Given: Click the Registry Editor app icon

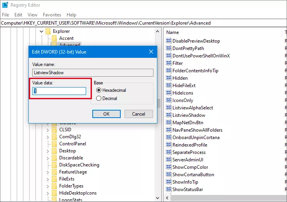Looking at the screenshot, I should pyautogui.click(x=5, y=5).
